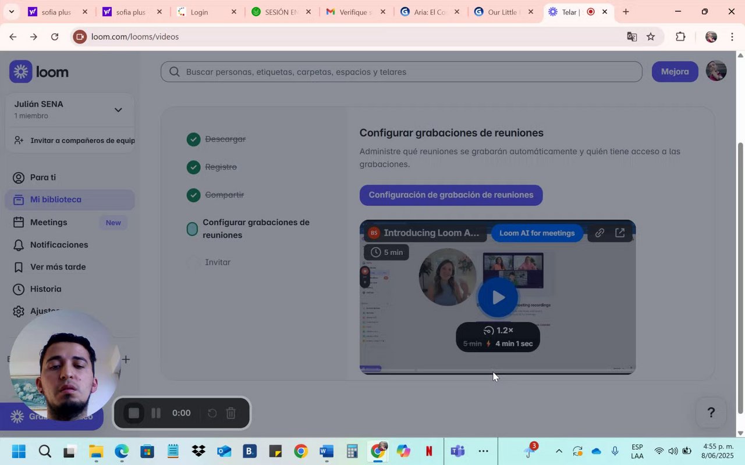
Task: Expand the Julián SENA workspace dropdown
Action: coord(118,110)
